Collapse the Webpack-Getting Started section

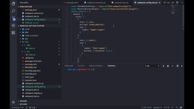[32, 26]
